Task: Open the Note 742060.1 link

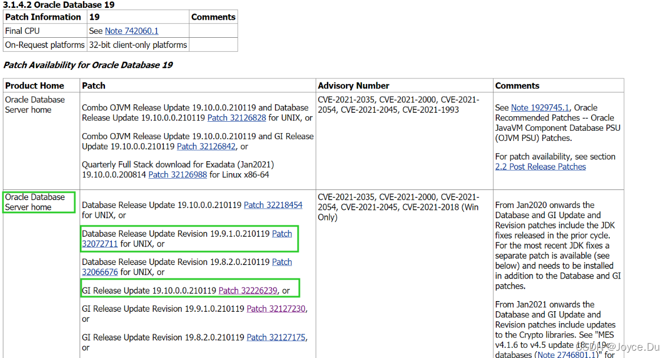Action: [x=132, y=30]
